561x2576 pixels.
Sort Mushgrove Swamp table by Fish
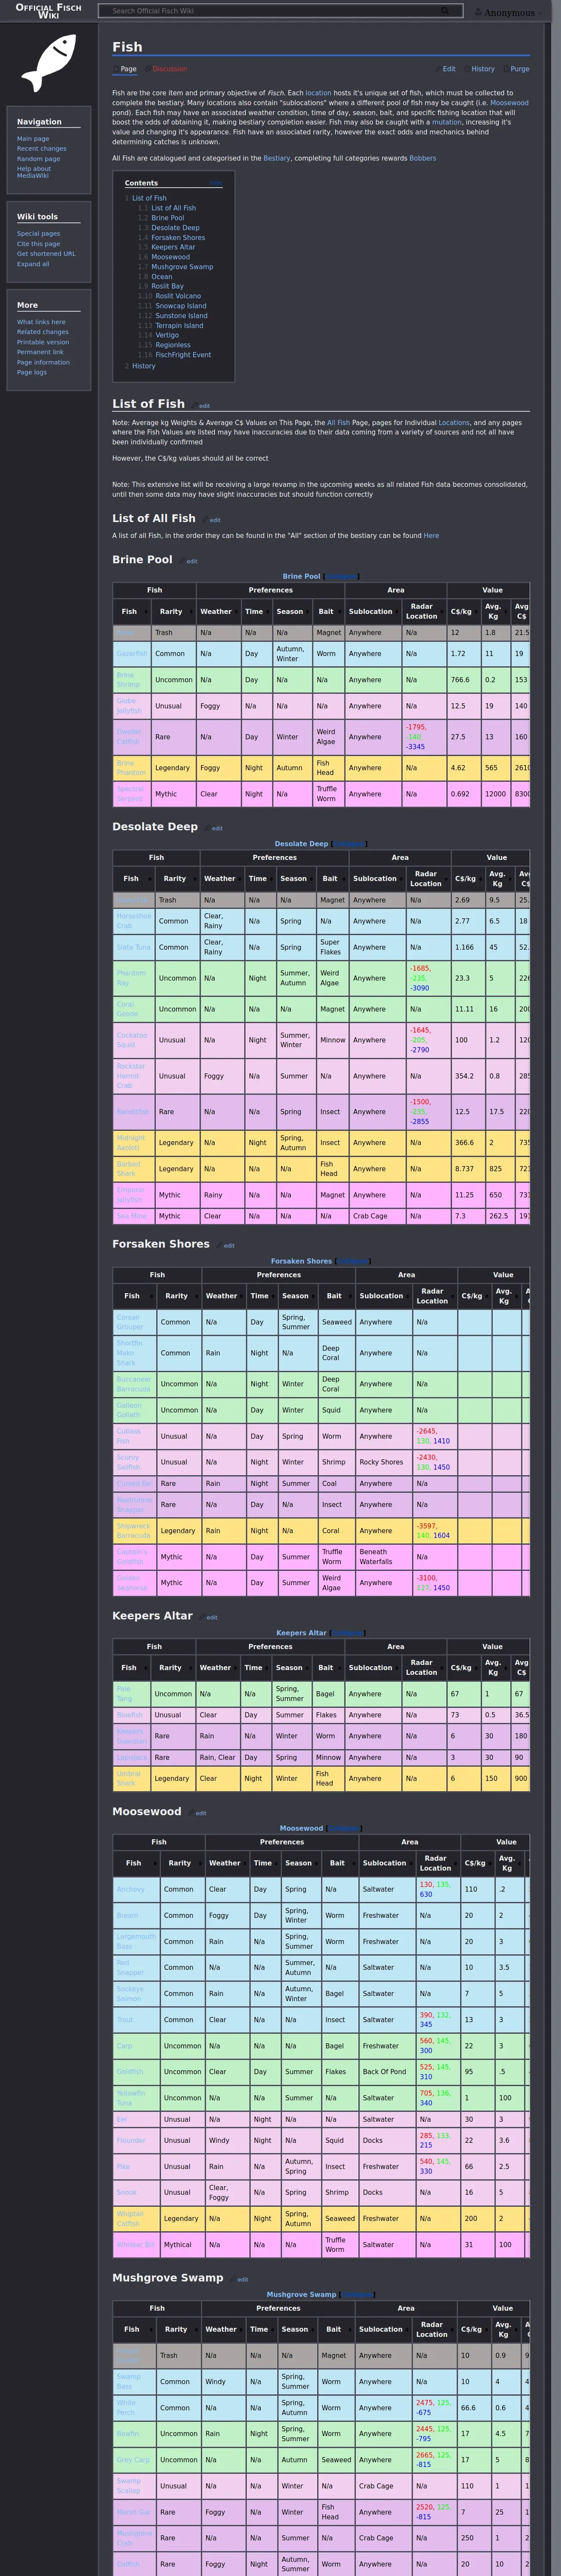(x=134, y=2330)
